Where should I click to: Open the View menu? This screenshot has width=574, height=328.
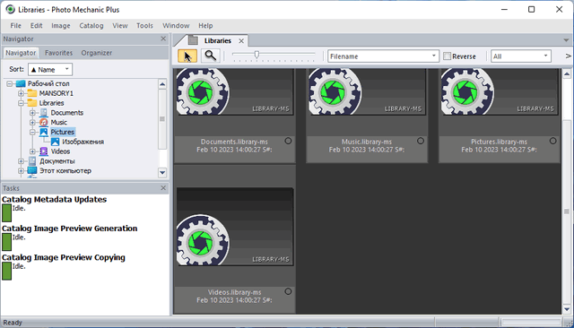pyautogui.click(x=120, y=26)
